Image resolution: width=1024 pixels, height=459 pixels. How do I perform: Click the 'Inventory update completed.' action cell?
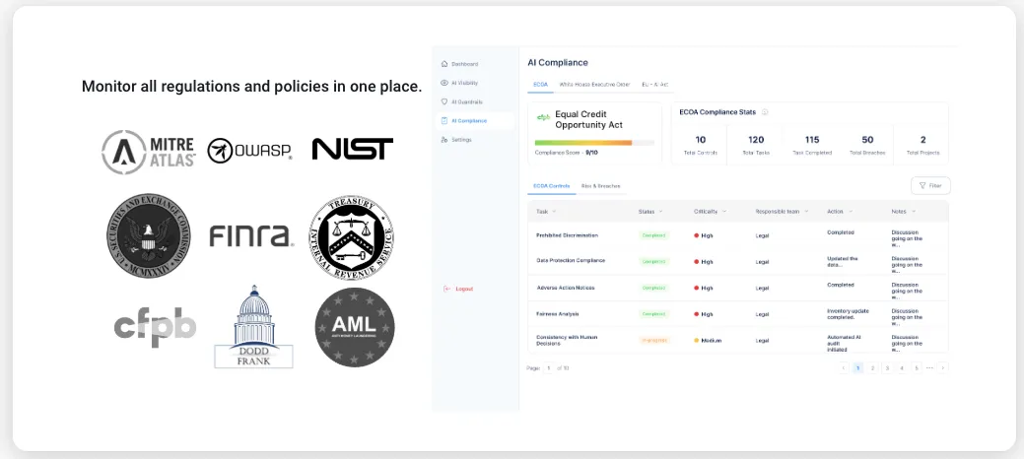coord(848,314)
